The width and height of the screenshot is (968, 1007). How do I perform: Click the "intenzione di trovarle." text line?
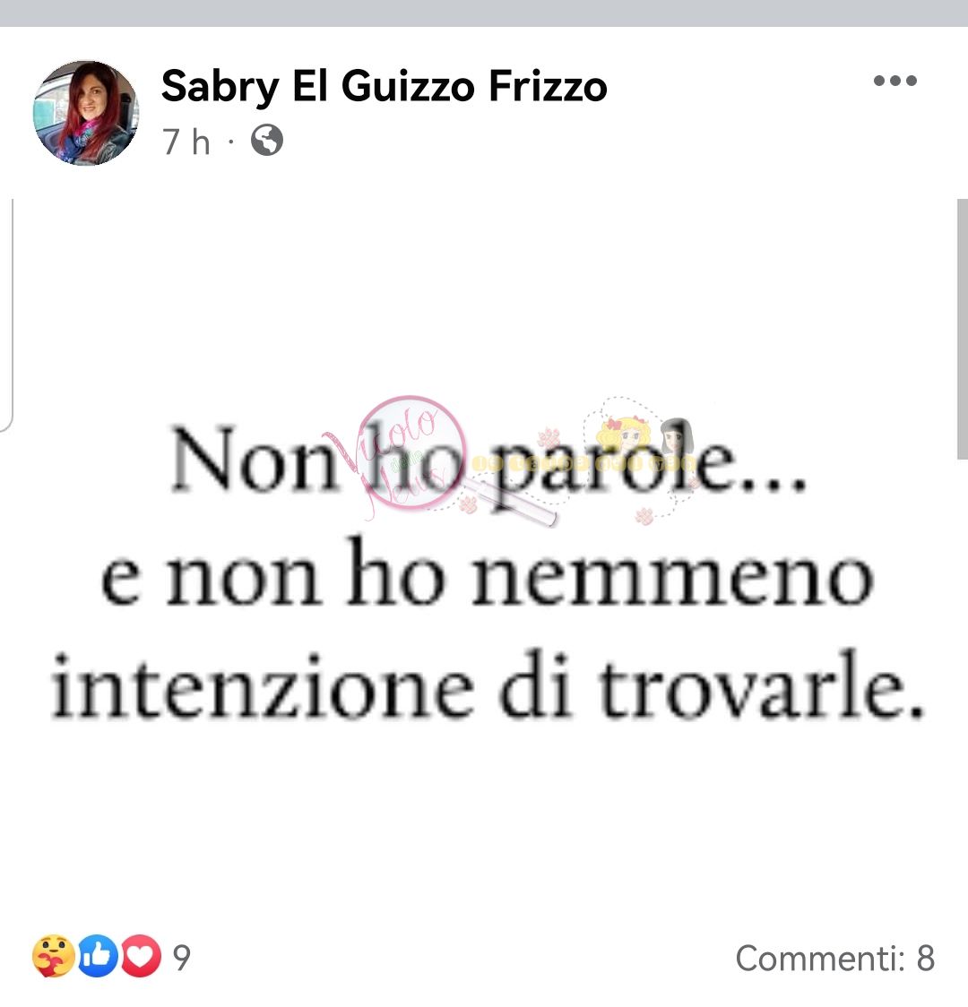click(x=487, y=684)
